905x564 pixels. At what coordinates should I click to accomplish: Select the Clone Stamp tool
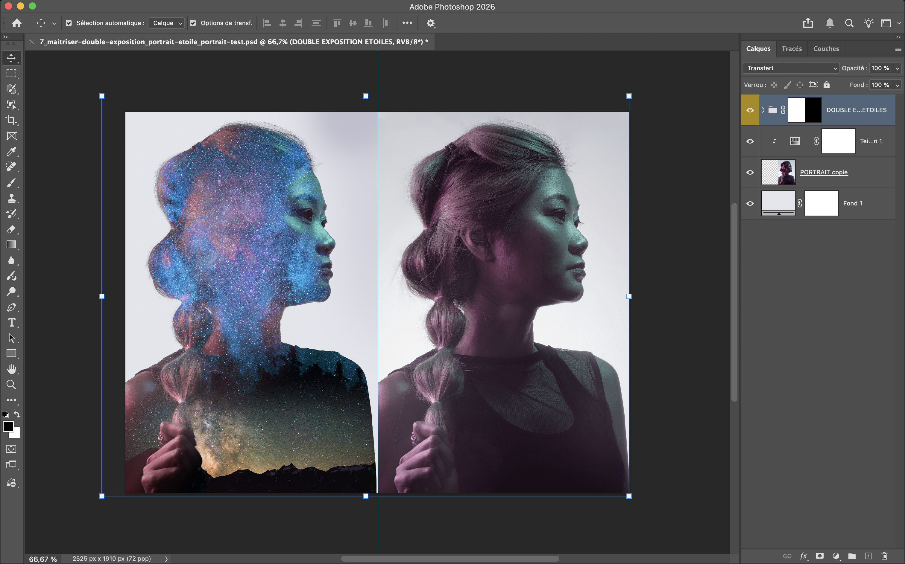[x=11, y=198]
